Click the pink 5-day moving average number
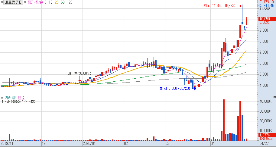This screenshot has height=147, width=276. (46, 2)
